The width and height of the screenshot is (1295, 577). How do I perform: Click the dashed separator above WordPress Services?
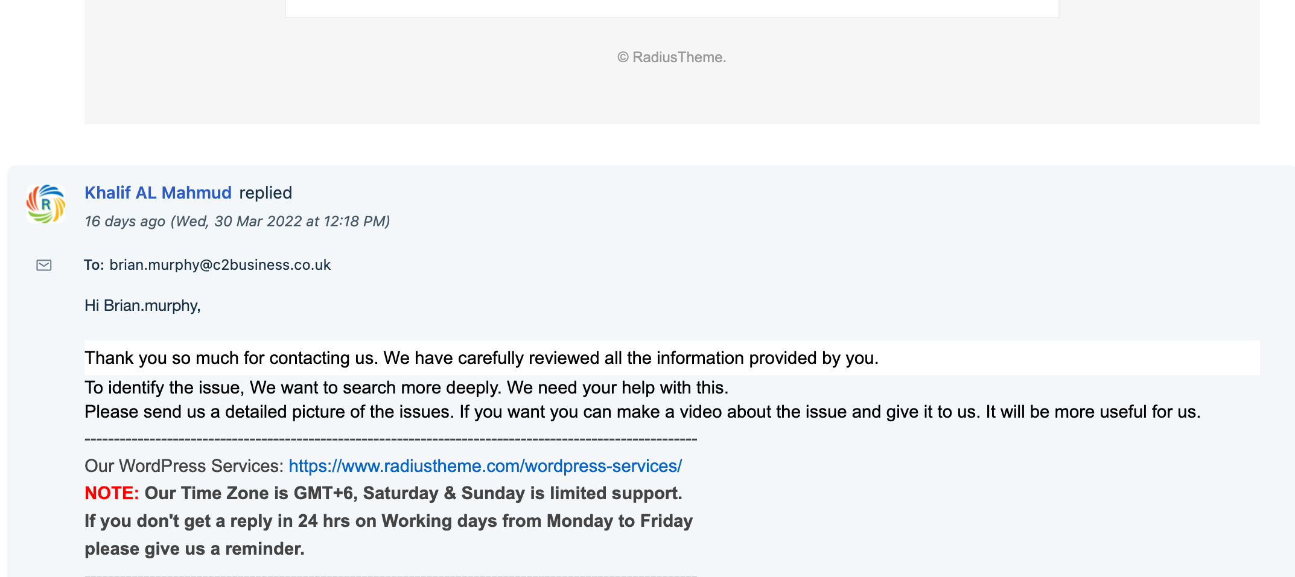click(391, 439)
